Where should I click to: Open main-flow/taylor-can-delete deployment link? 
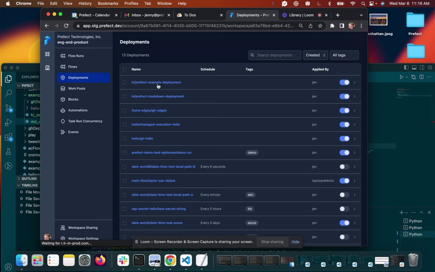[x=153, y=181]
